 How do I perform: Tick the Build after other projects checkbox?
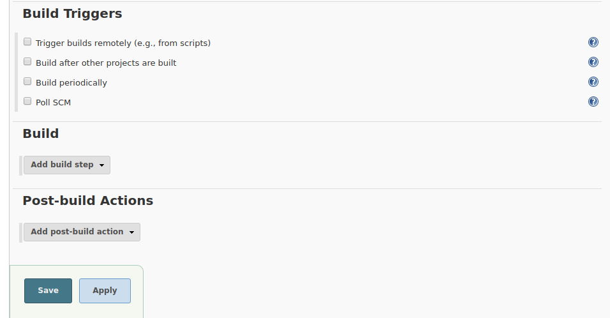point(27,61)
